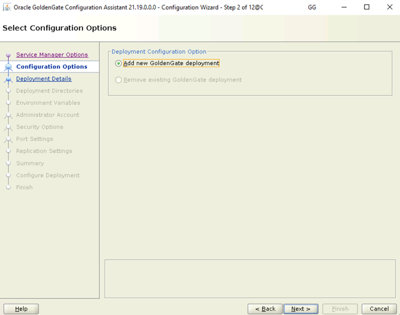
Task: Select the Configuration Options step in sidebar
Action: [52, 66]
